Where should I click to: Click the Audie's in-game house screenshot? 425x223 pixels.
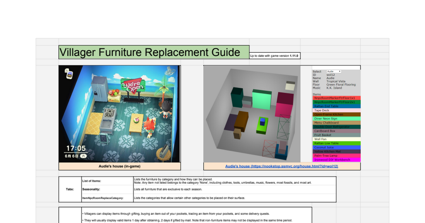coord(119,114)
